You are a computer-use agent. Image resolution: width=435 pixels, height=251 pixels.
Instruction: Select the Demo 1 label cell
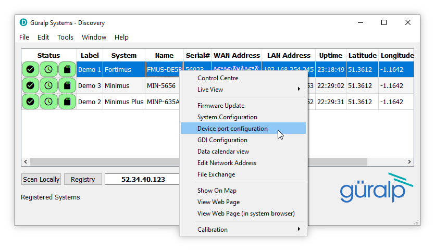[90, 69]
